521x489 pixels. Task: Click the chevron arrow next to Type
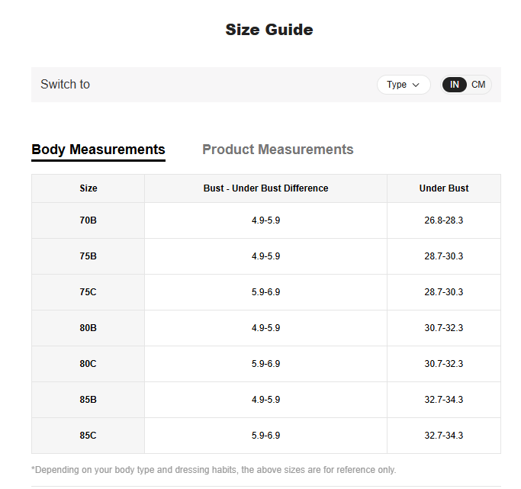[416, 85]
